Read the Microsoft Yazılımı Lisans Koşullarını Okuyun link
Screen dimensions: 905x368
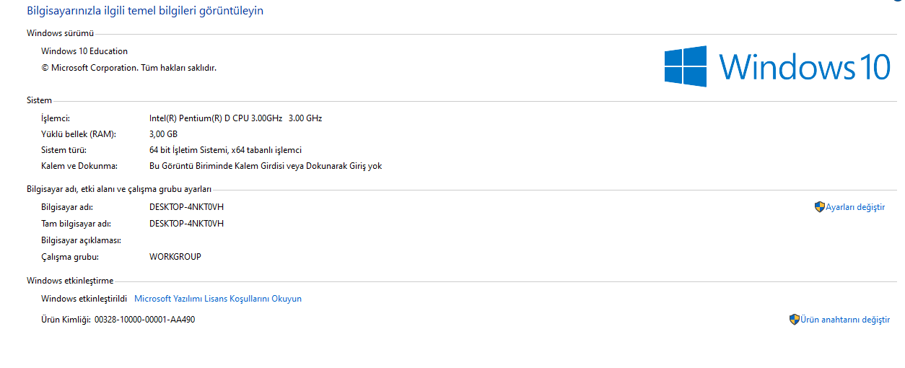pos(218,299)
